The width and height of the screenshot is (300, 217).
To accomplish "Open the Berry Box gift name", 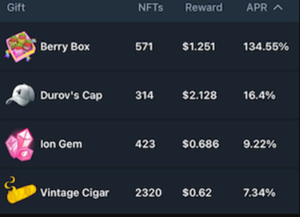I will click(65, 47).
